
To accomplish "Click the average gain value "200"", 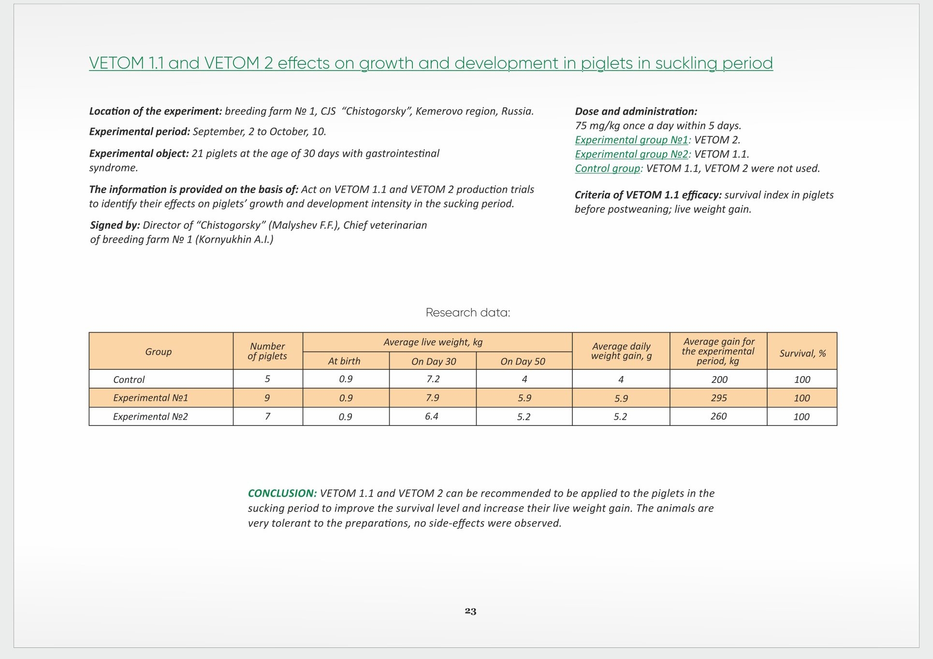I will pyautogui.click(x=719, y=380).
